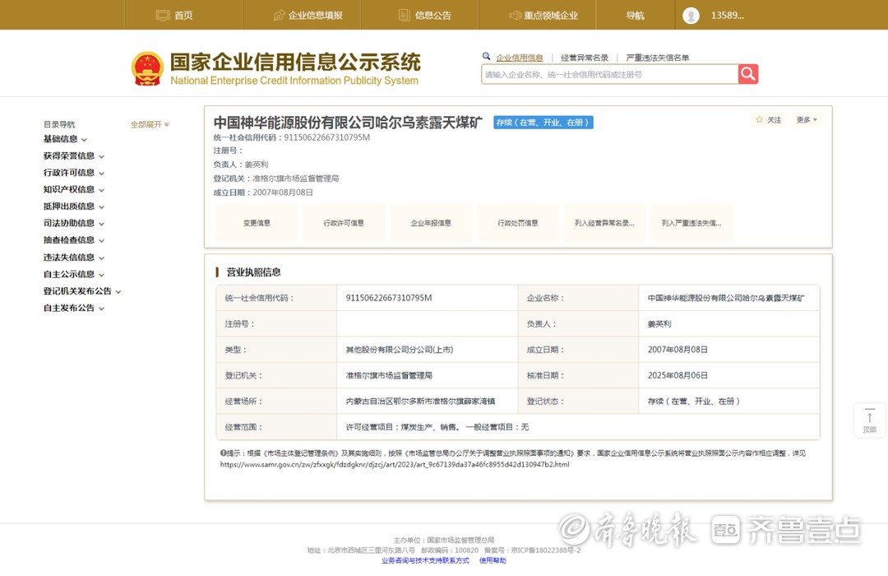Screen dimensions: 888x576
Task: Open 列入经营异常名录 card
Action: click(605, 223)
